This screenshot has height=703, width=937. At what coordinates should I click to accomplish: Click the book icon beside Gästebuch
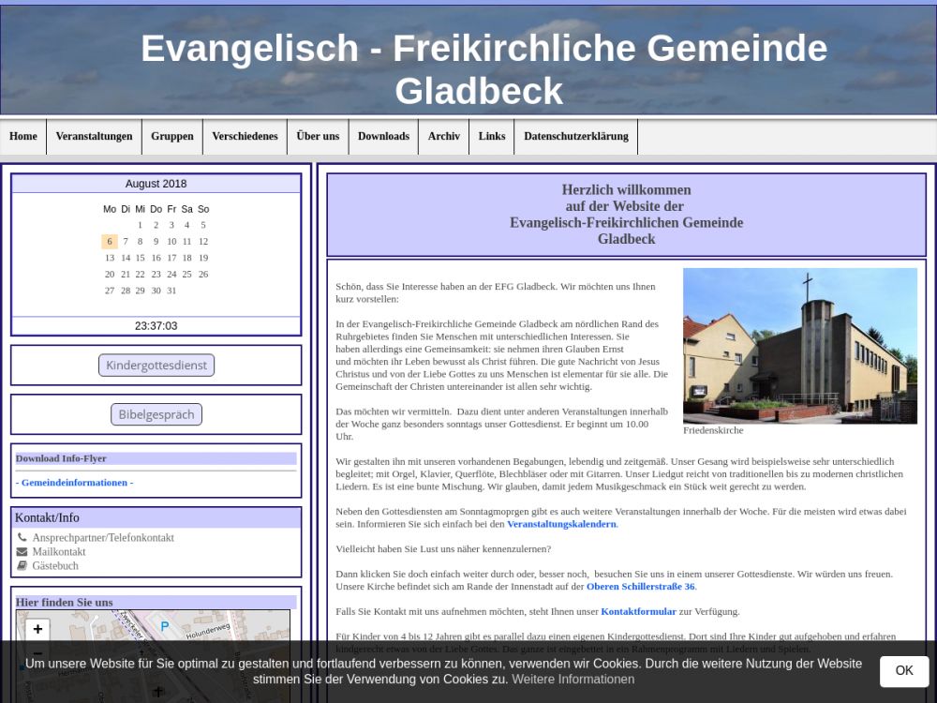(22, 566)
